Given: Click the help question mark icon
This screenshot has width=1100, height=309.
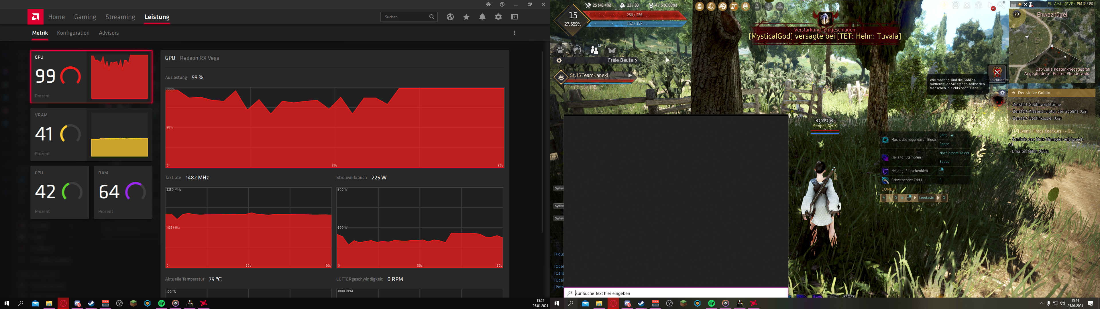Looking at the screenshot, I should (x=502, y=4).
